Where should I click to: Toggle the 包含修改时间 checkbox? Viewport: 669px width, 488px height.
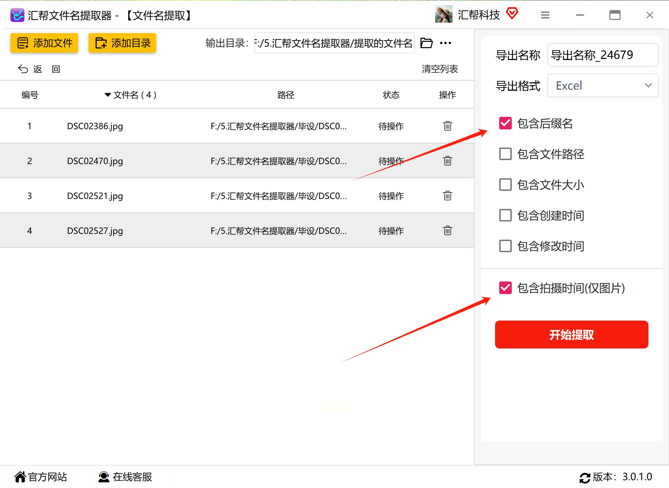(x=505, y=246)
